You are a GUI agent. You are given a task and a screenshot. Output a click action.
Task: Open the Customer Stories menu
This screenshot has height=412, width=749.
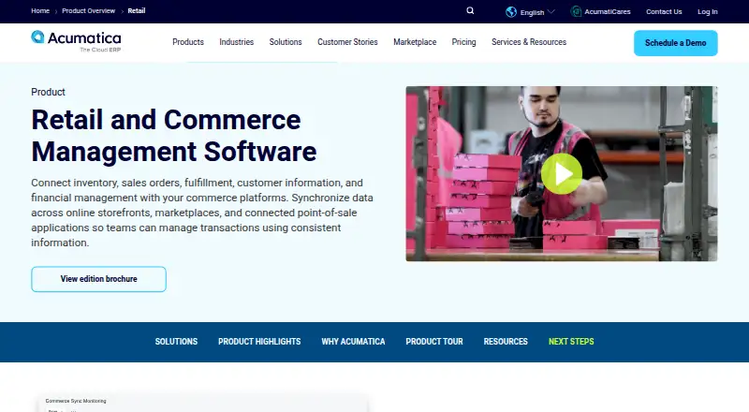347,42
